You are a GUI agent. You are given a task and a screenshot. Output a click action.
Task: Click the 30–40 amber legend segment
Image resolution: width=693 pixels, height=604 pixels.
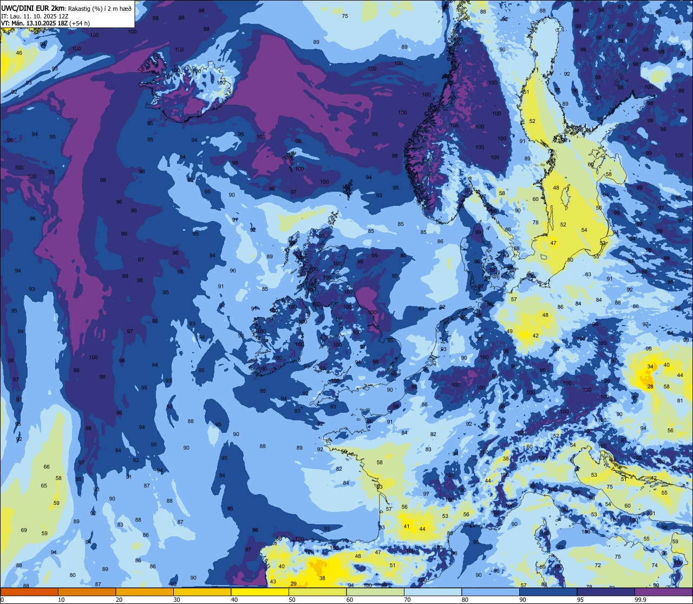202,592
